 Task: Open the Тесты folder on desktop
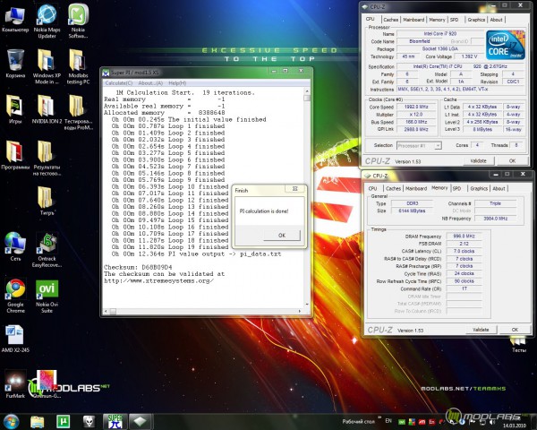click(x=518, y=344)
